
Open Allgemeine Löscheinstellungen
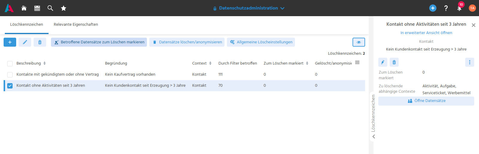tap(261, 42)
